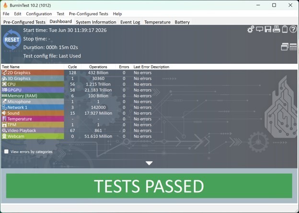Click the TPM test icon

(4, 125)
